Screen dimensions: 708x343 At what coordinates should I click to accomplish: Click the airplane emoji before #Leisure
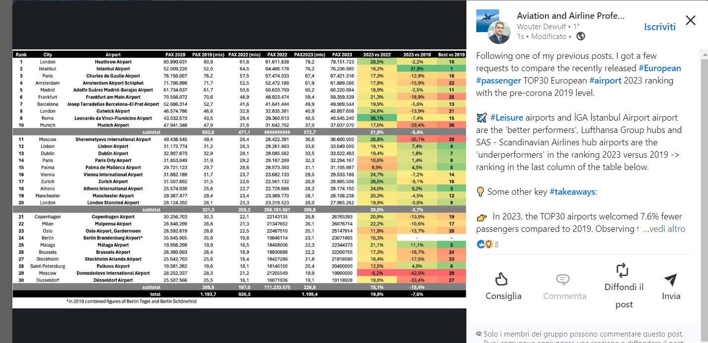point(481,118)
